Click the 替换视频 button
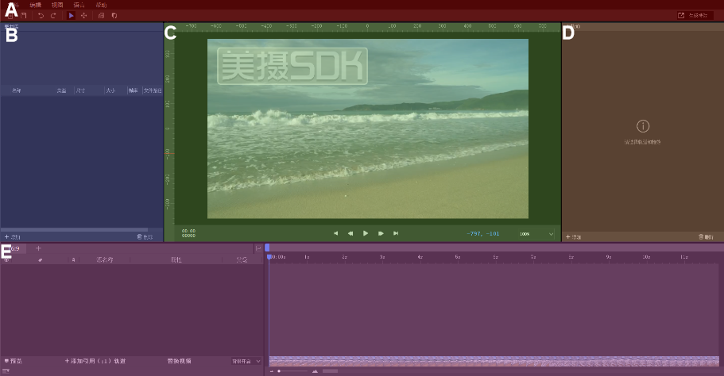The image size is (724, 376). click(x=179, y=361)
